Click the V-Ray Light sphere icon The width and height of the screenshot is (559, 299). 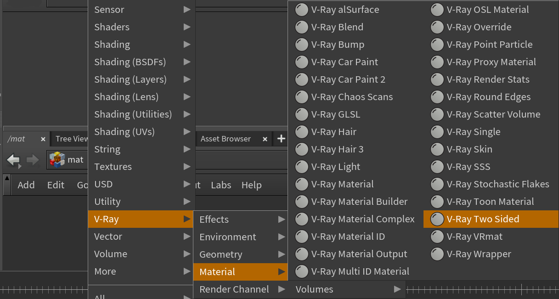[301, 167]
